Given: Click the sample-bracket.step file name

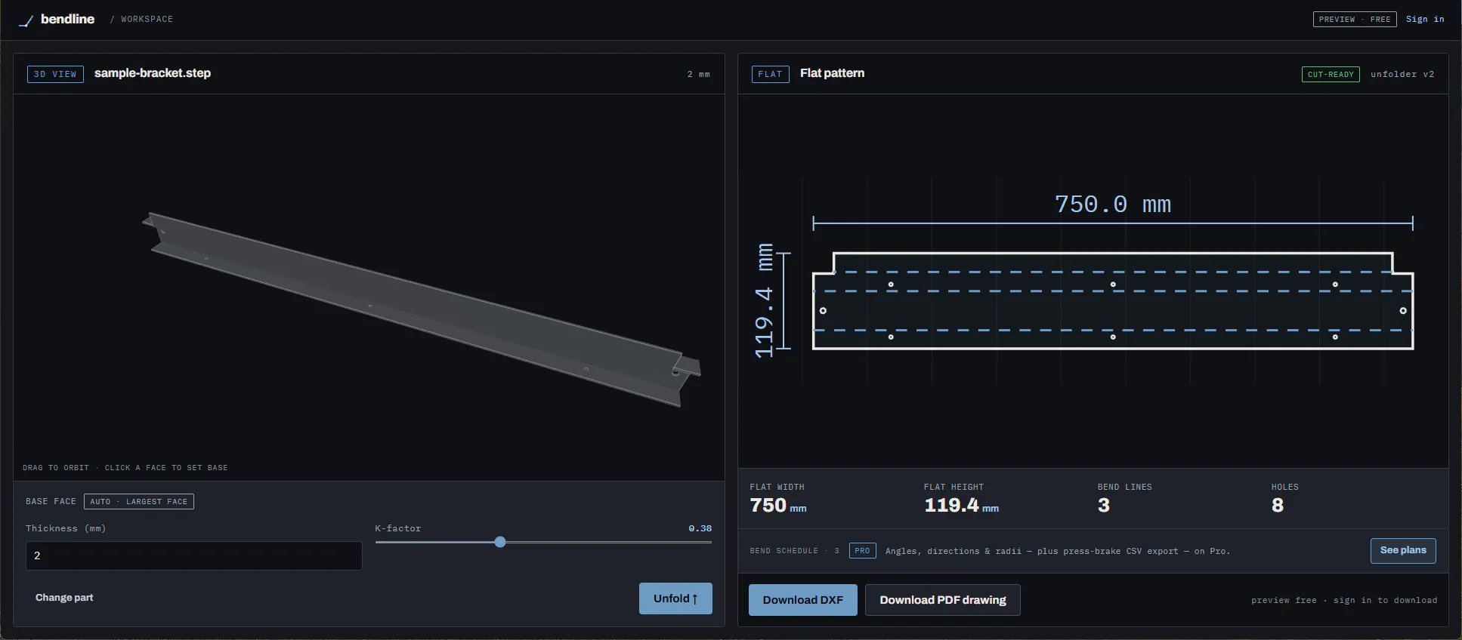Looking at the screenshot, I should point(153,73).
